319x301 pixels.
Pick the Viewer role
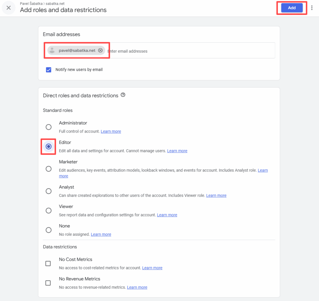(48, 211)
